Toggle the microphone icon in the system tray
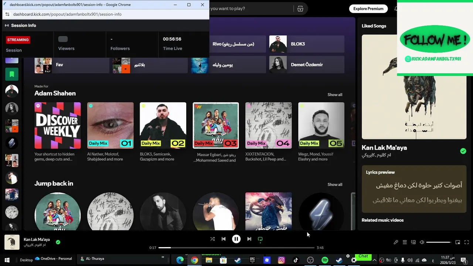The width and height of the screenshot is (473, 266). pyautogui.click(x=403, y=260)
